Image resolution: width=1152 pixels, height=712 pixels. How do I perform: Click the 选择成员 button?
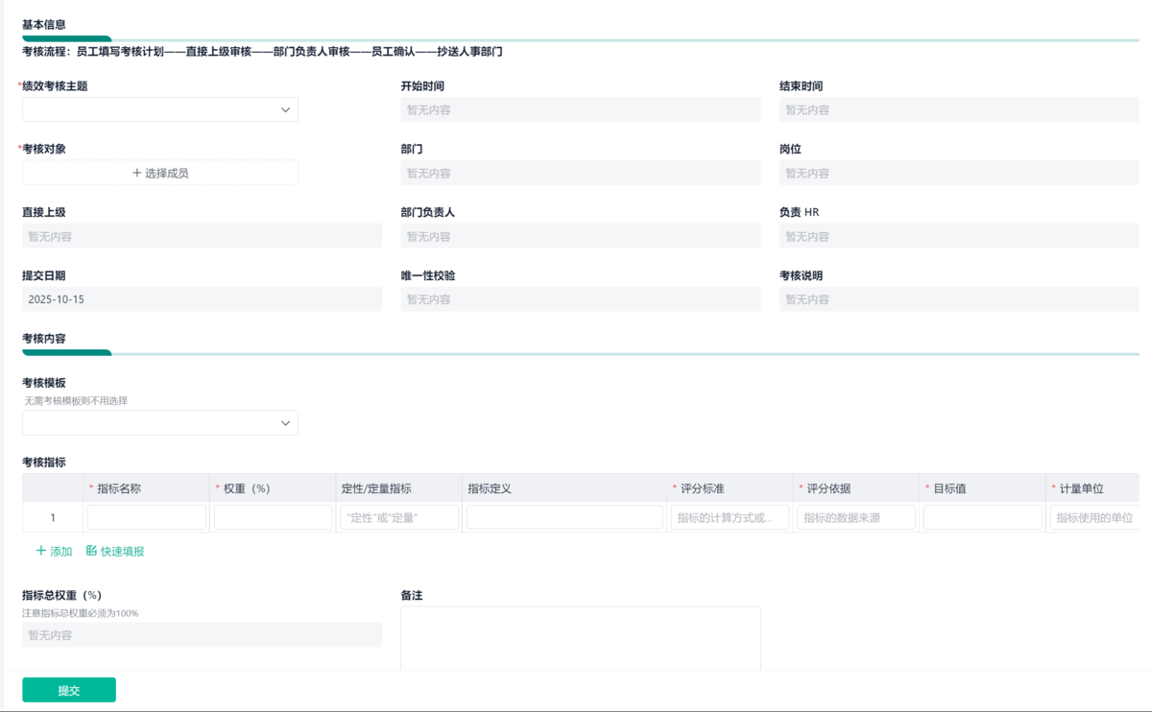(x=160, y=173)
